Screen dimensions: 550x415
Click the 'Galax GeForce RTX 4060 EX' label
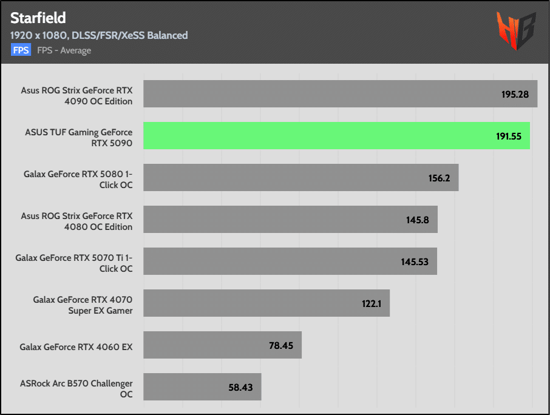pos(76,347)
